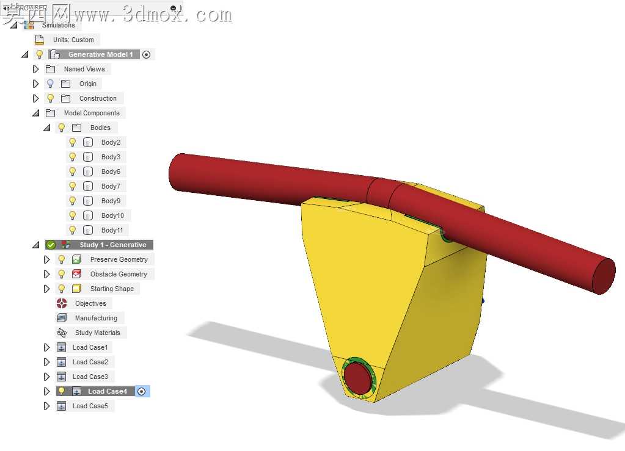The image size is (625, 451).
Task: Hide Body2 using its light bulb
Action: (x=73, y=143)
